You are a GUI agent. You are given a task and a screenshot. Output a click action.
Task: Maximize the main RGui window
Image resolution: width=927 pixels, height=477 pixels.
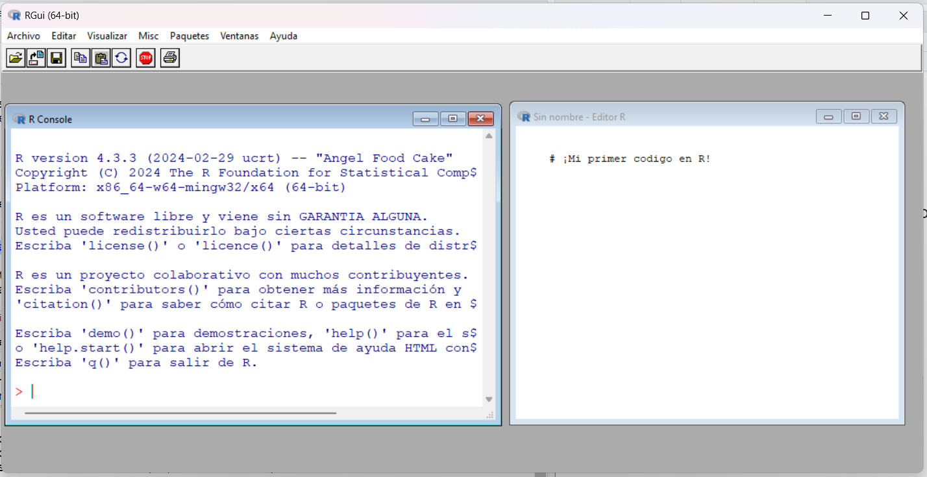coord(865,16)
